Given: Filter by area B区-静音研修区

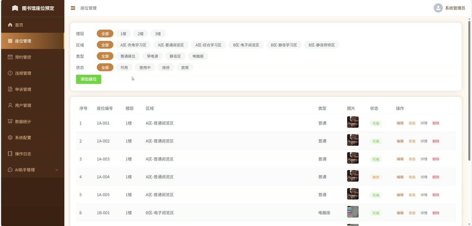Looking at the screenshot, I should coord(322,45).
